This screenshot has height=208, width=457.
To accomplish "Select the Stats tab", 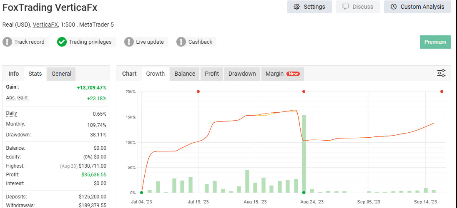I will [35, 74].
